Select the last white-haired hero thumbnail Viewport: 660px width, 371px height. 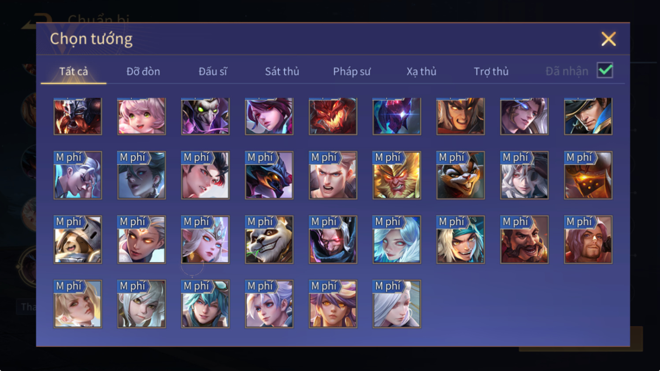point(397,304)
